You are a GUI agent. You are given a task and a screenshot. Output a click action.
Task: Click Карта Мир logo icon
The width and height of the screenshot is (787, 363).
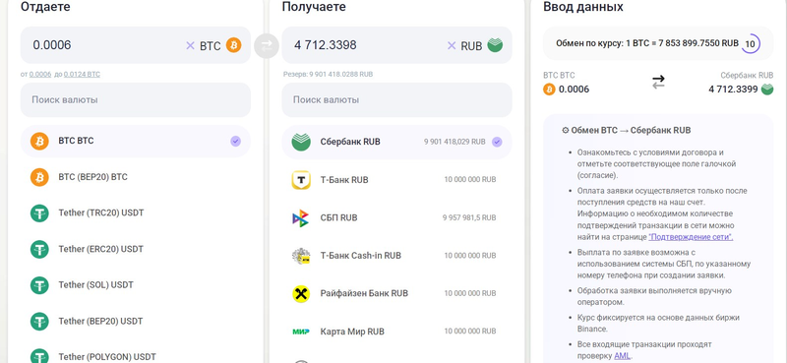click(301, 332)
